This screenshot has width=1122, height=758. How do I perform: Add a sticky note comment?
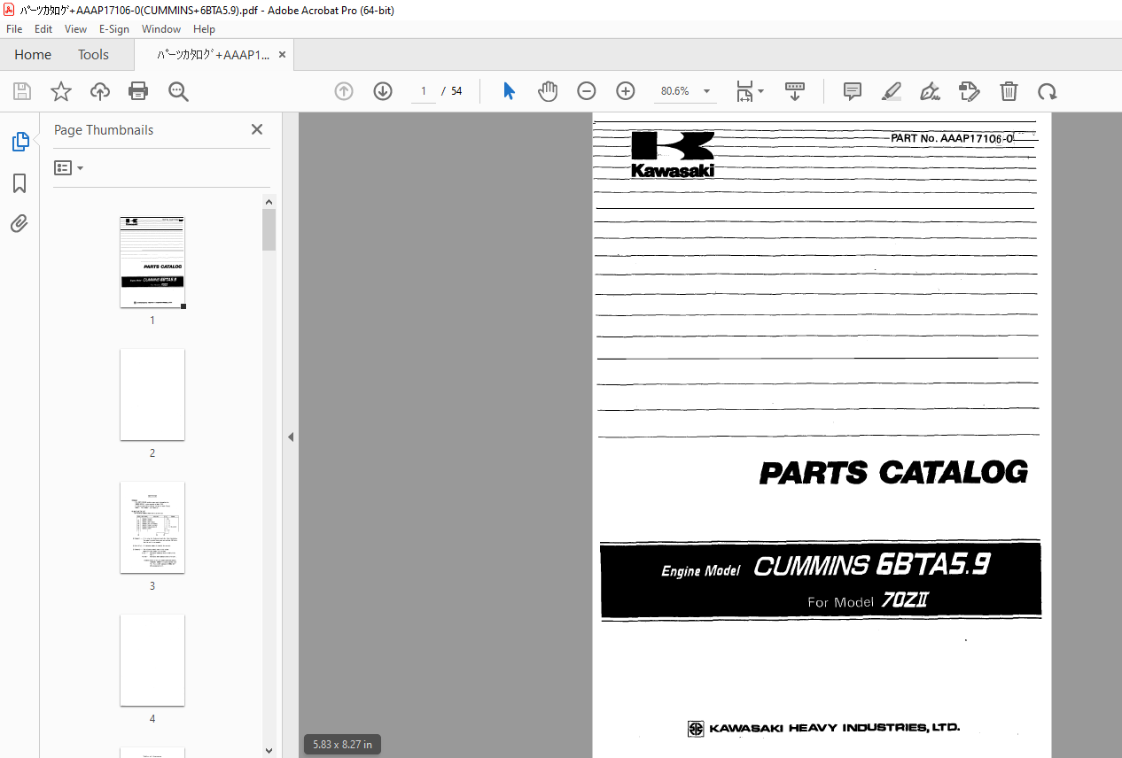pos(853,91)
